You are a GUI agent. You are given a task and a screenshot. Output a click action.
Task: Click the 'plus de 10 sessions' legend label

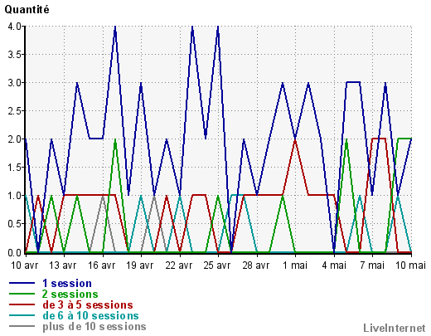94,327
